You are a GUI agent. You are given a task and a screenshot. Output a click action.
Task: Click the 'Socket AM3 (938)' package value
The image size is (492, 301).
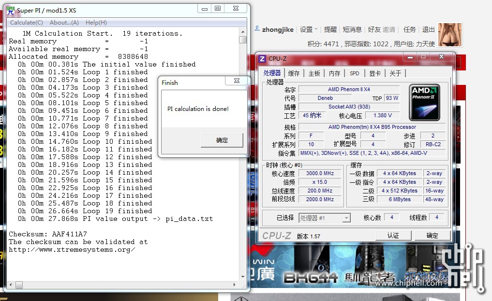[349, 107]
